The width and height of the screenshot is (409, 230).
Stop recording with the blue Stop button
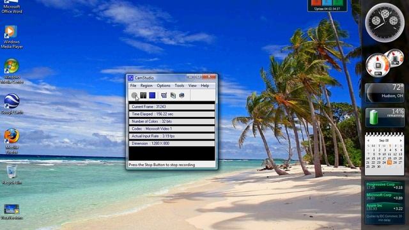152,95
